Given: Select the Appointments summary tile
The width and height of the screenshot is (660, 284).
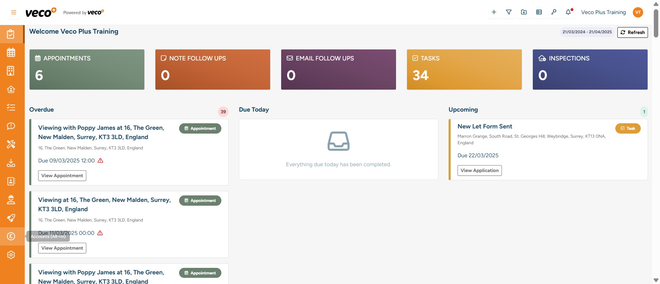Looking at the screenshot, I should tap(87, 69).
